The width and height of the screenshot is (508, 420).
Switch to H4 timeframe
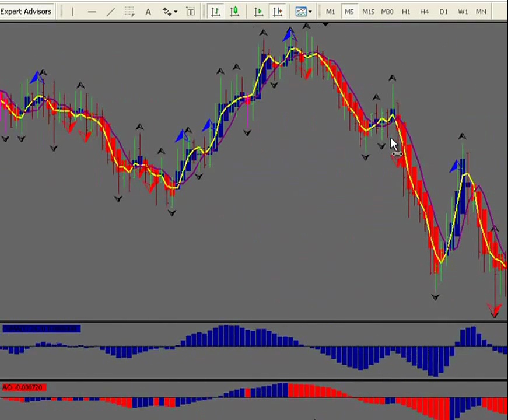(425, 12)
